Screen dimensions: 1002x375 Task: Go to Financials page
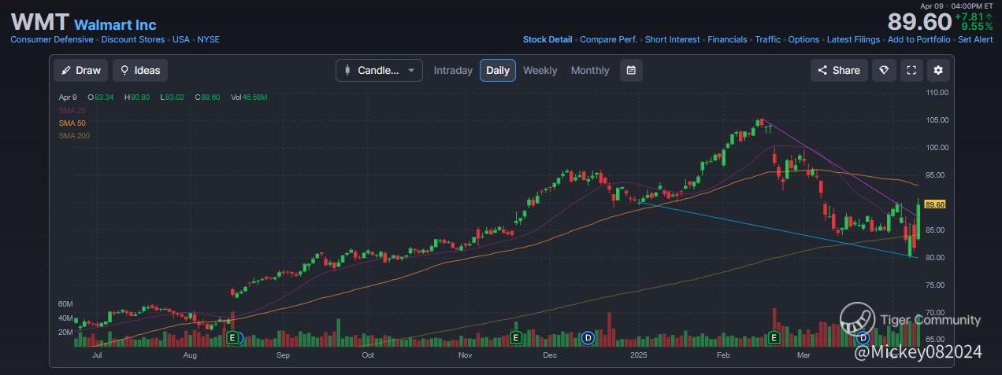729,39
